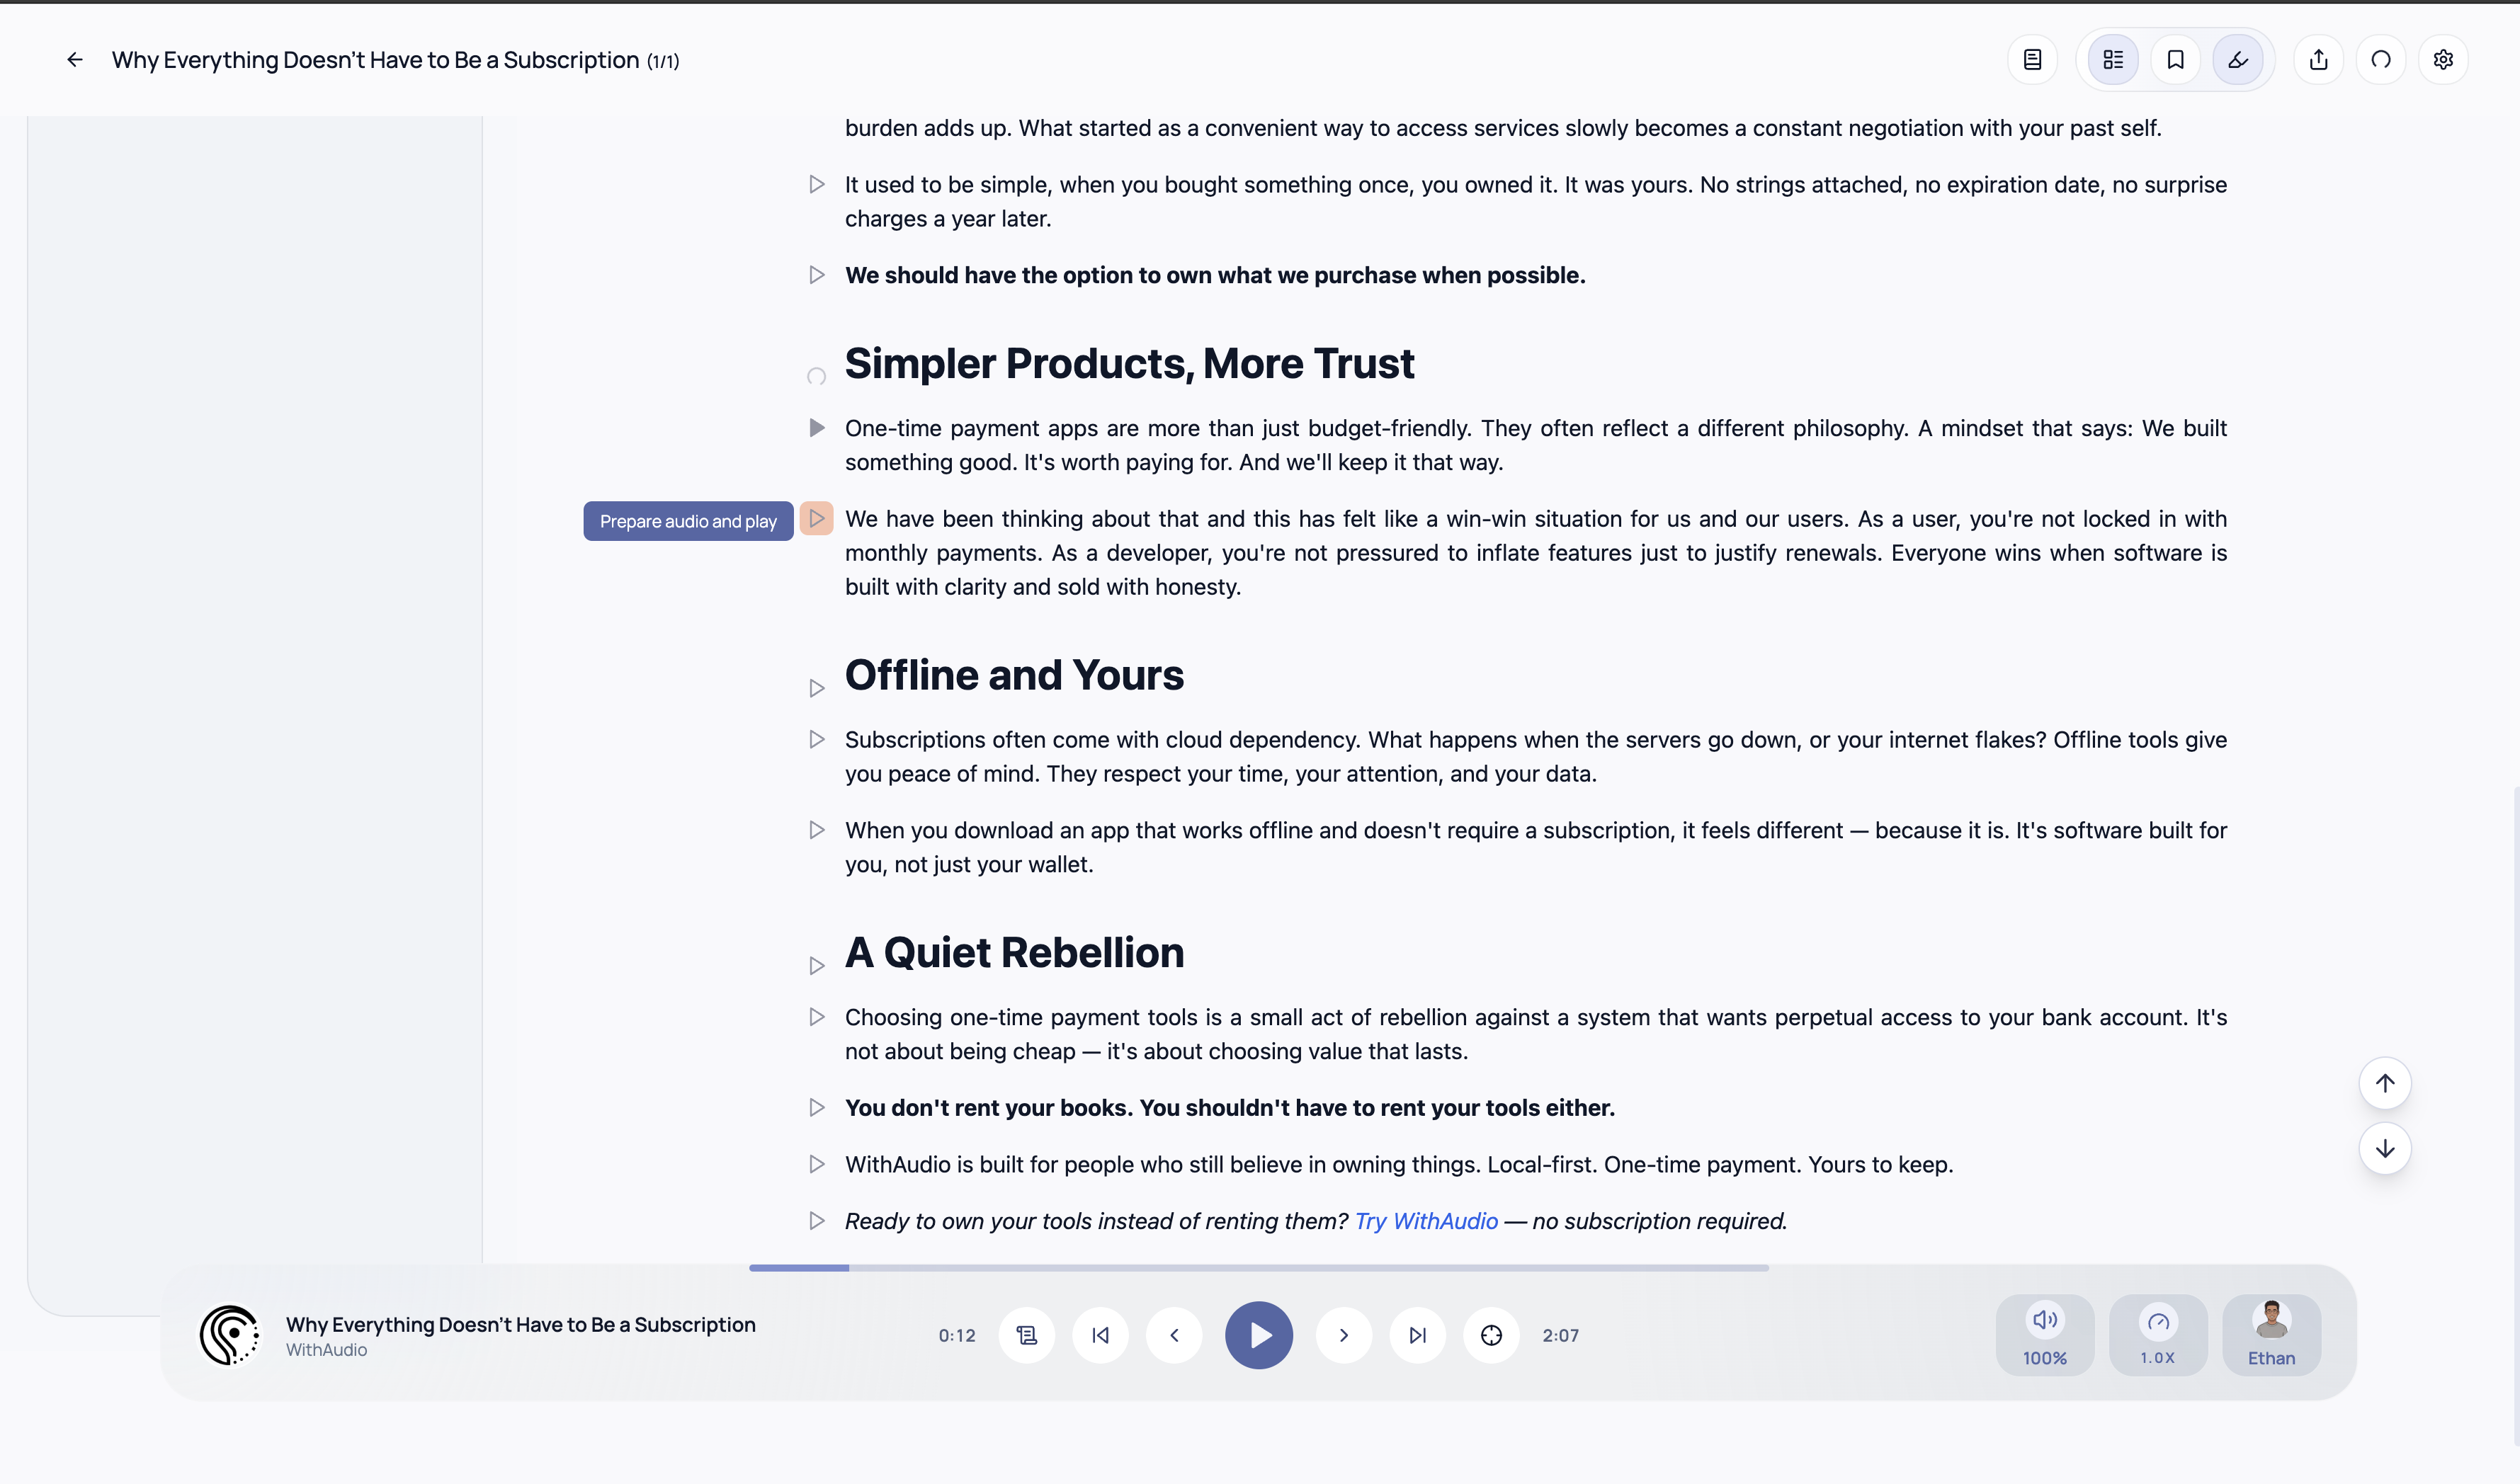Image resolution: width=2520 pixels, height=1484 pixels.
Task: Skip to the first sentence button
Action: click(1101, 1335)
